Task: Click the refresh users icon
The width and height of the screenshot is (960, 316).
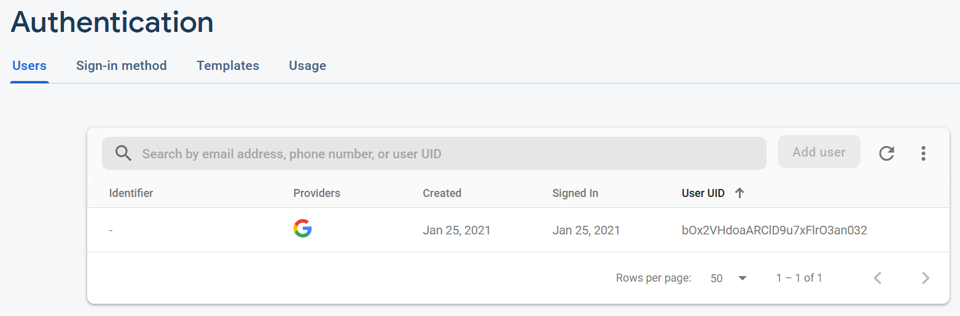Action: tap(886, 153)
